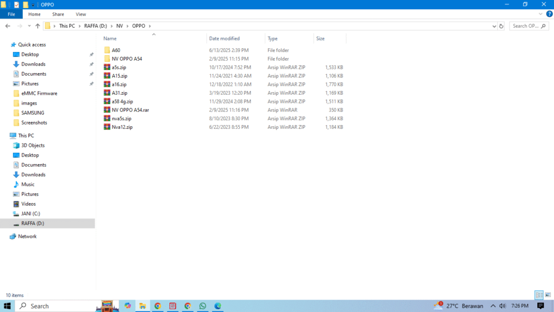Select the A15.zip archive icon
554x312 pixels.
tap(107, 76)
